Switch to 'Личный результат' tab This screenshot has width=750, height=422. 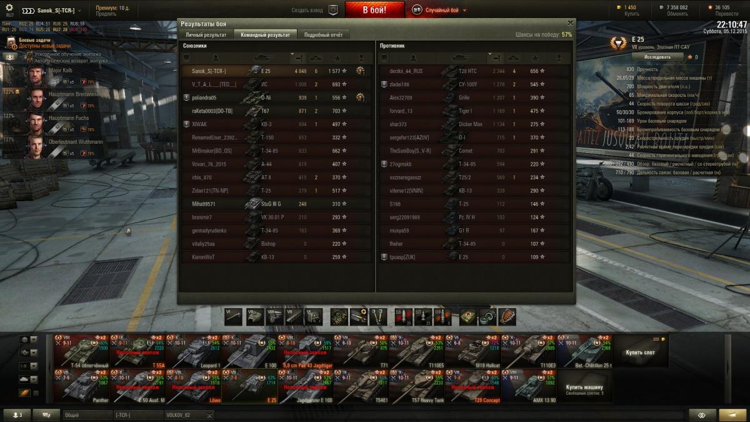[206, 35]
